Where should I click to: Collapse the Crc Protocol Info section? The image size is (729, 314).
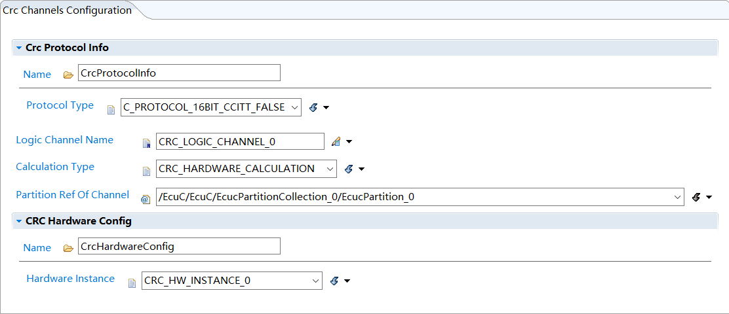19,48
